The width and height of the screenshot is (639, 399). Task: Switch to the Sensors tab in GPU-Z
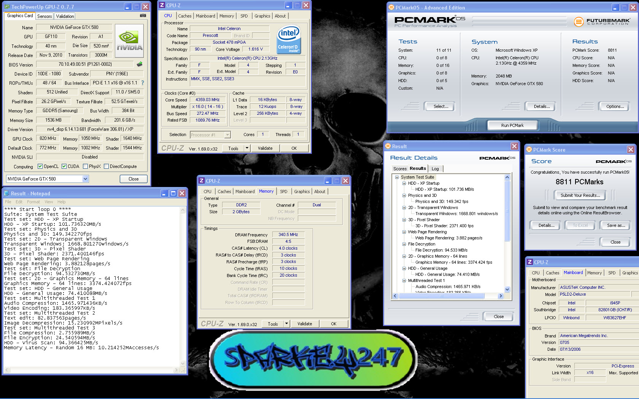coord(45,16)
